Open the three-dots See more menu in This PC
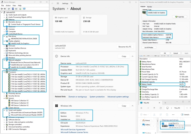This screenshot has width=191, height=134. click(173, 114)
